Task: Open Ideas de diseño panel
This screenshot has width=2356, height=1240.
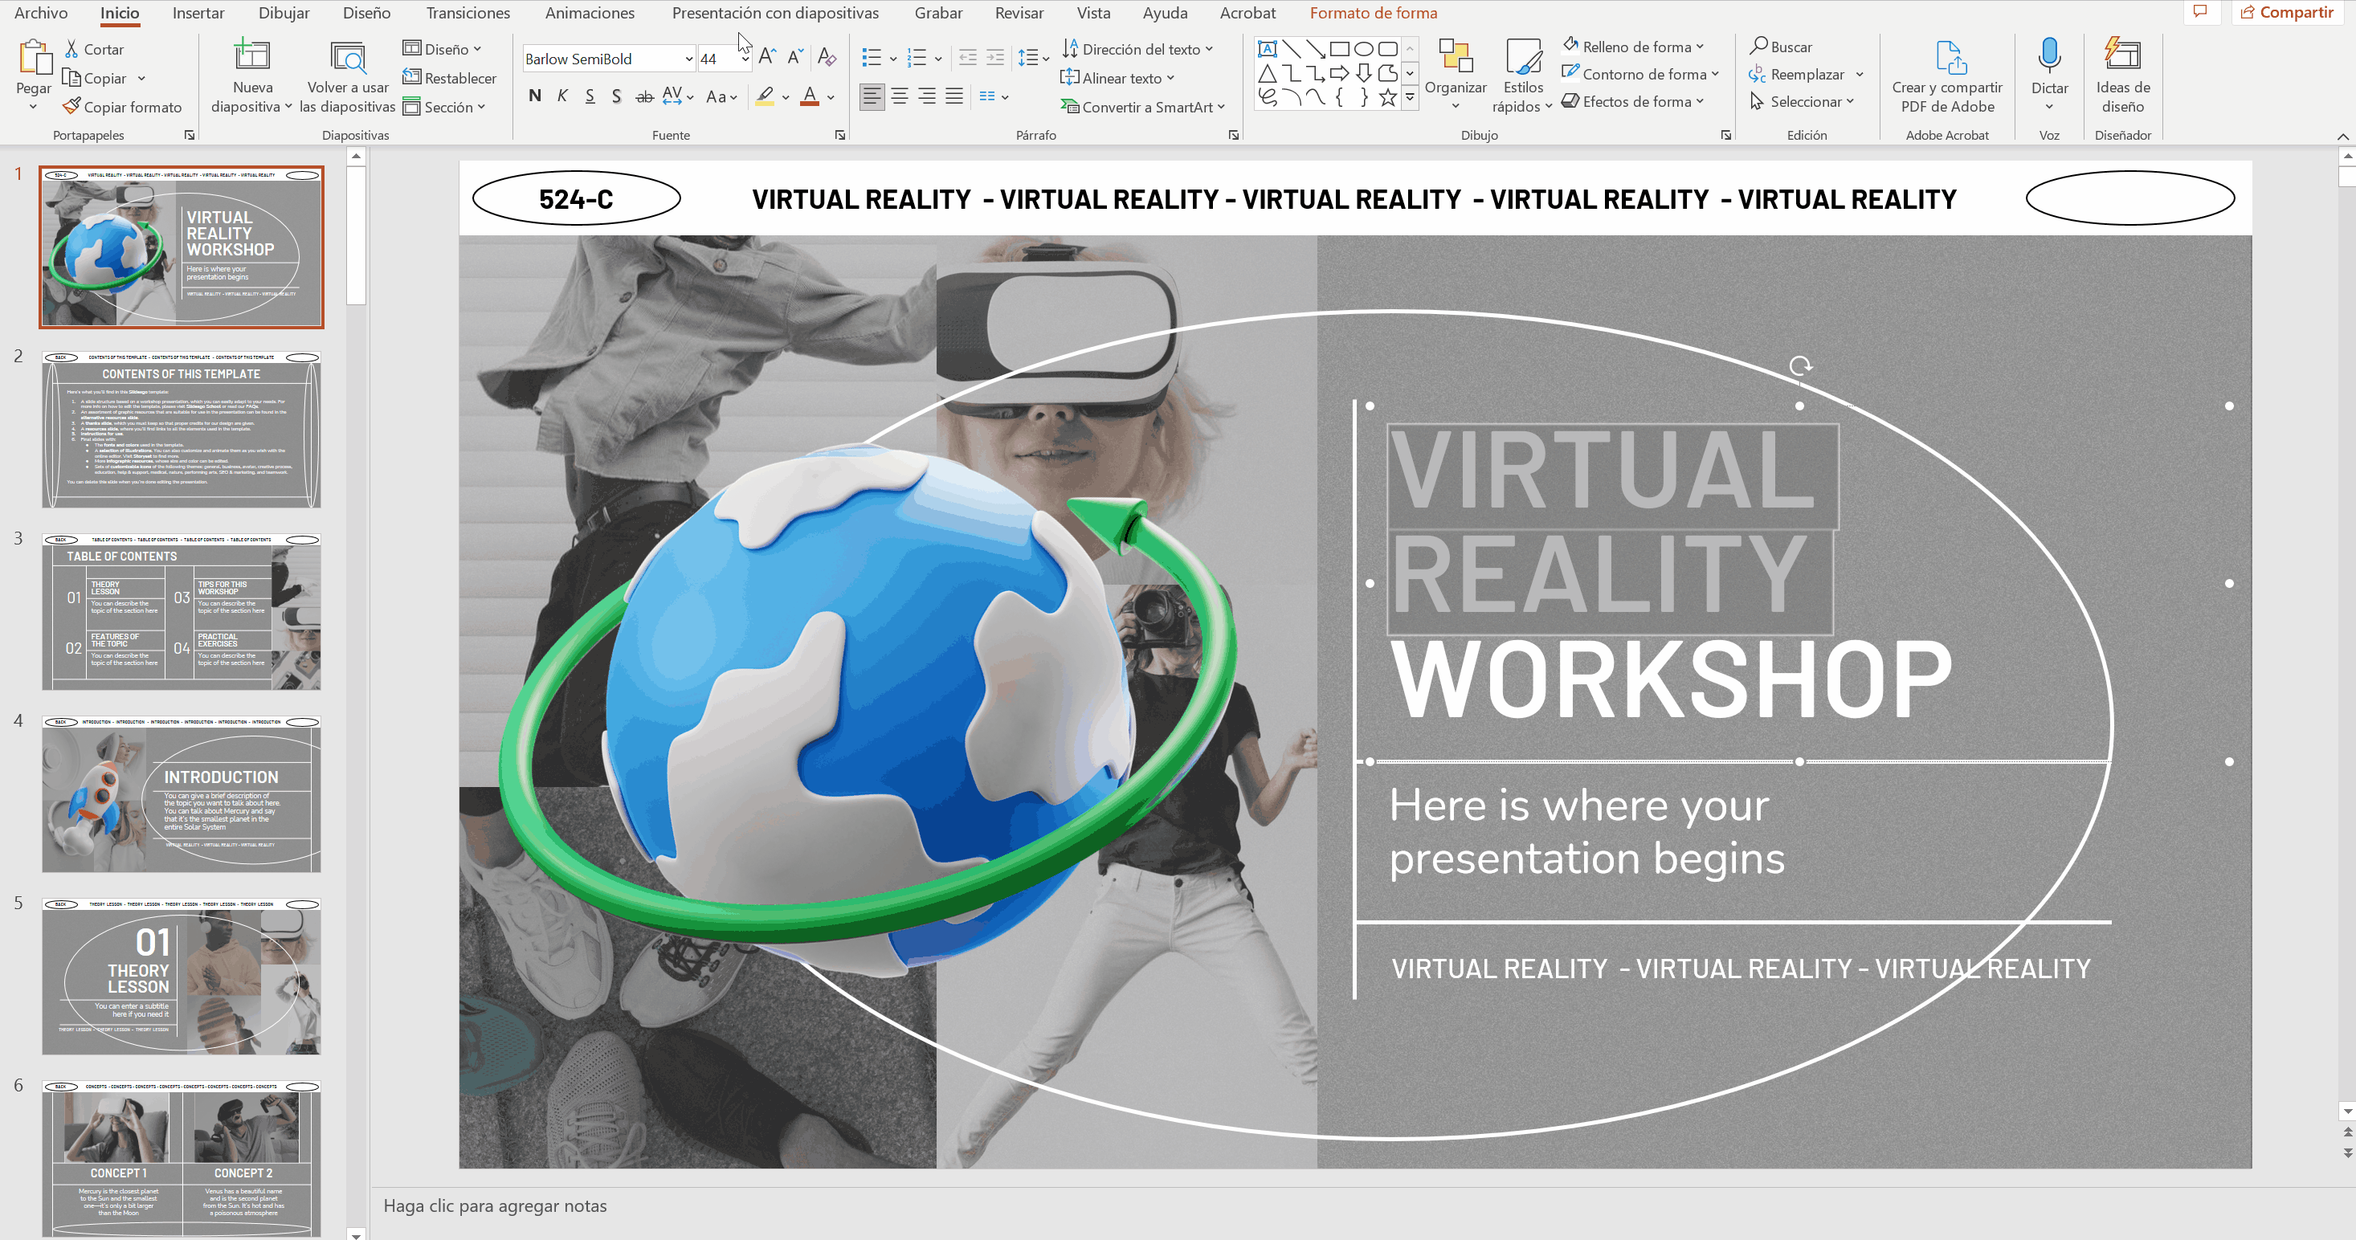Action: [2123, 76]
